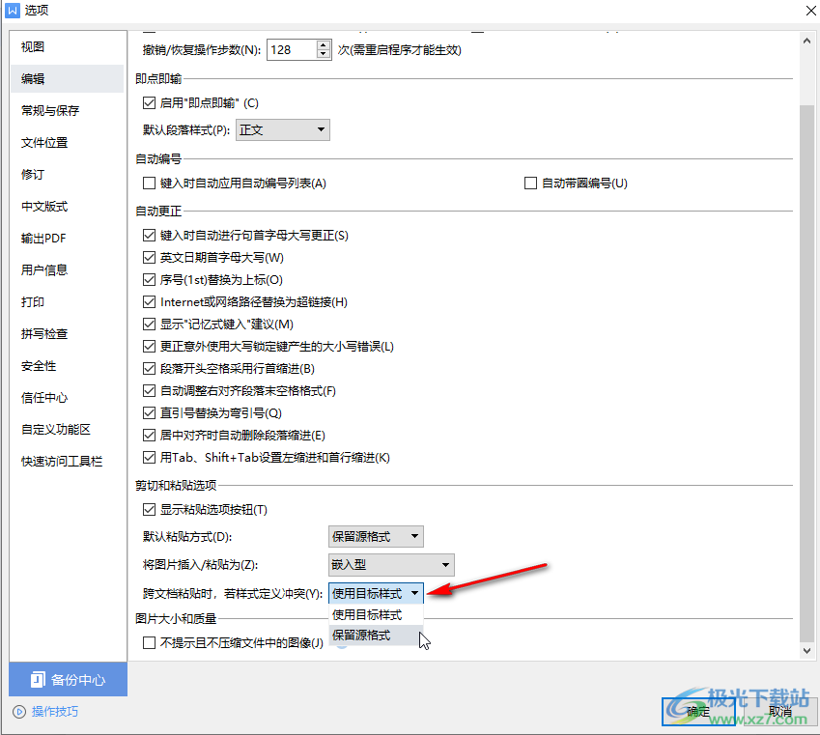Open 快速访问工具栏 settings
The width and height of the screenshot is (820, 735).
tap(62, 462)
